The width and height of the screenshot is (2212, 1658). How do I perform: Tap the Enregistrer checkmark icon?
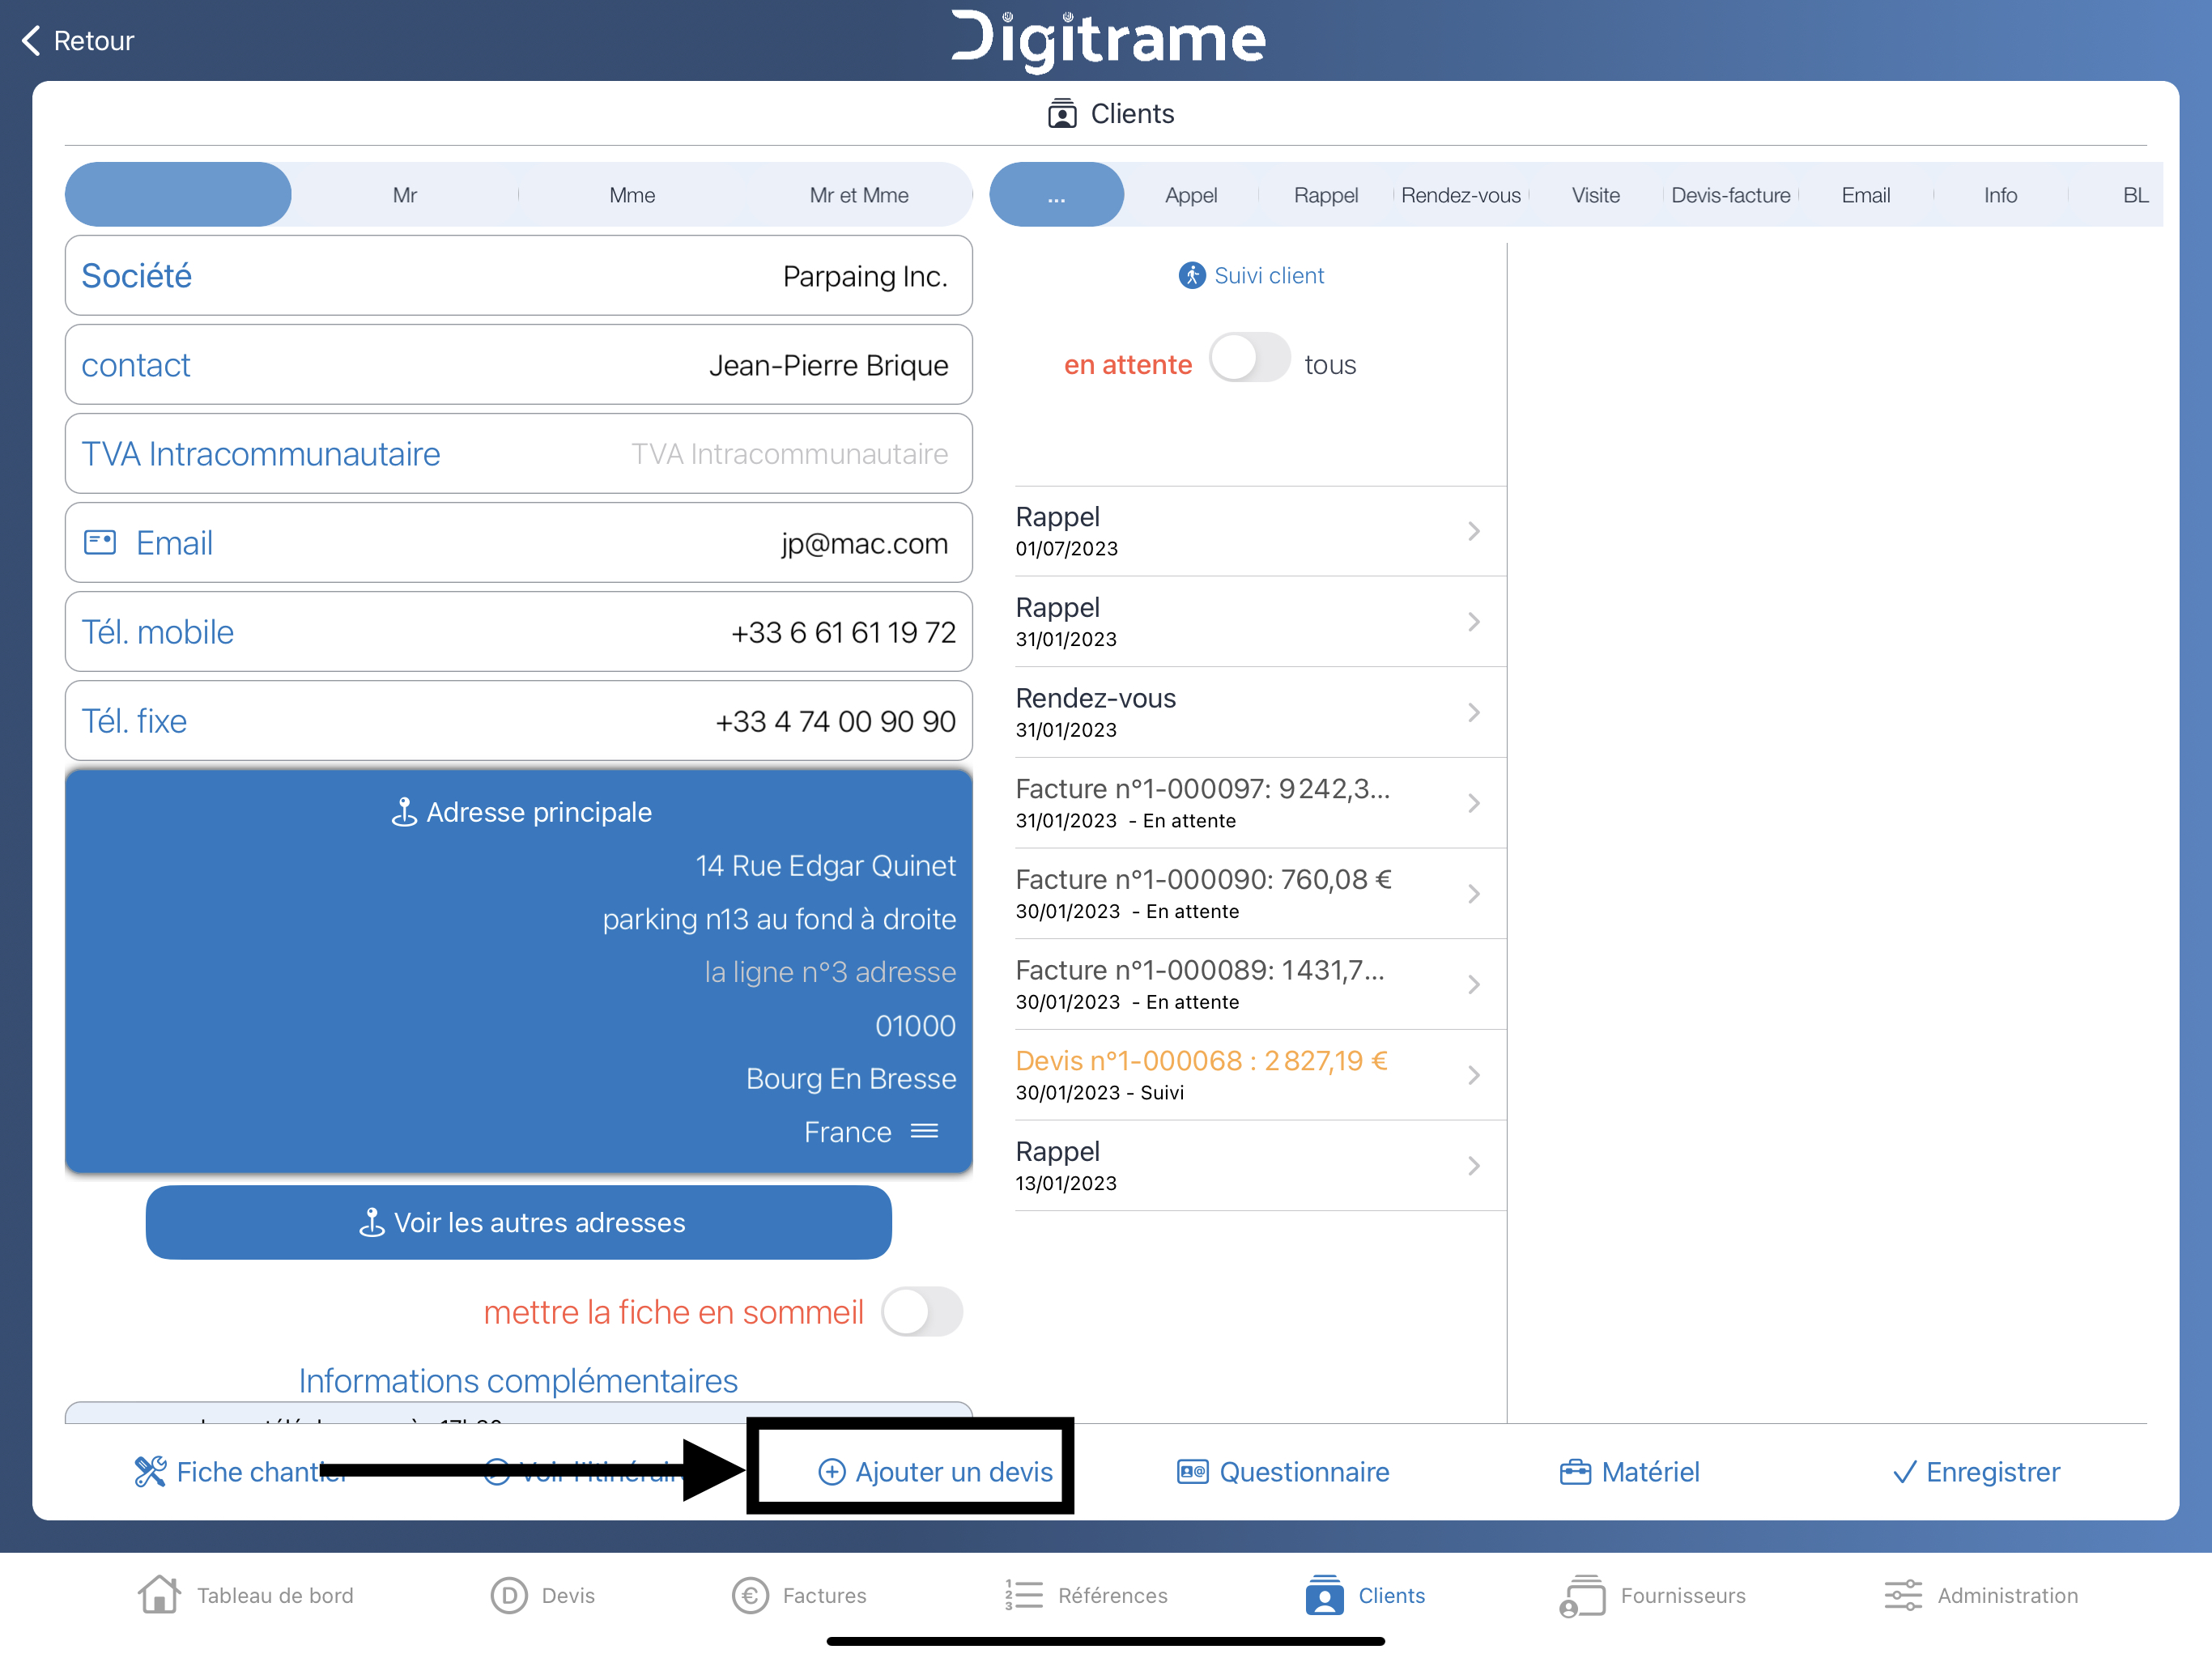[1905, 1472]
